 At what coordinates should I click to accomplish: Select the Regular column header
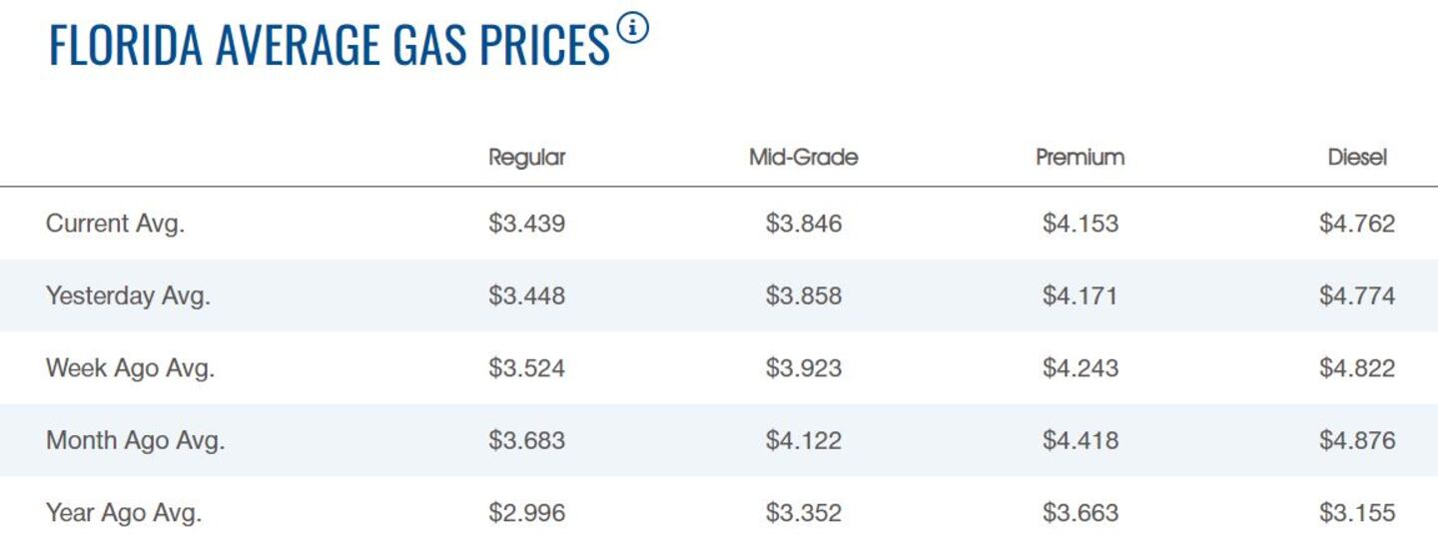[526, 158]
